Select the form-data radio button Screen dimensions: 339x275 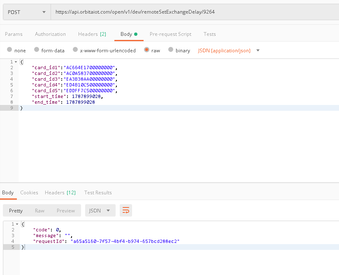pyautogui.click(x=37, y=49)
